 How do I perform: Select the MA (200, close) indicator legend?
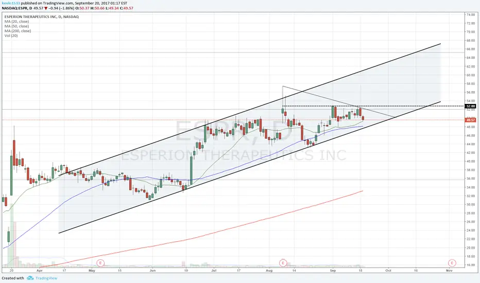[x=18, y=31]
